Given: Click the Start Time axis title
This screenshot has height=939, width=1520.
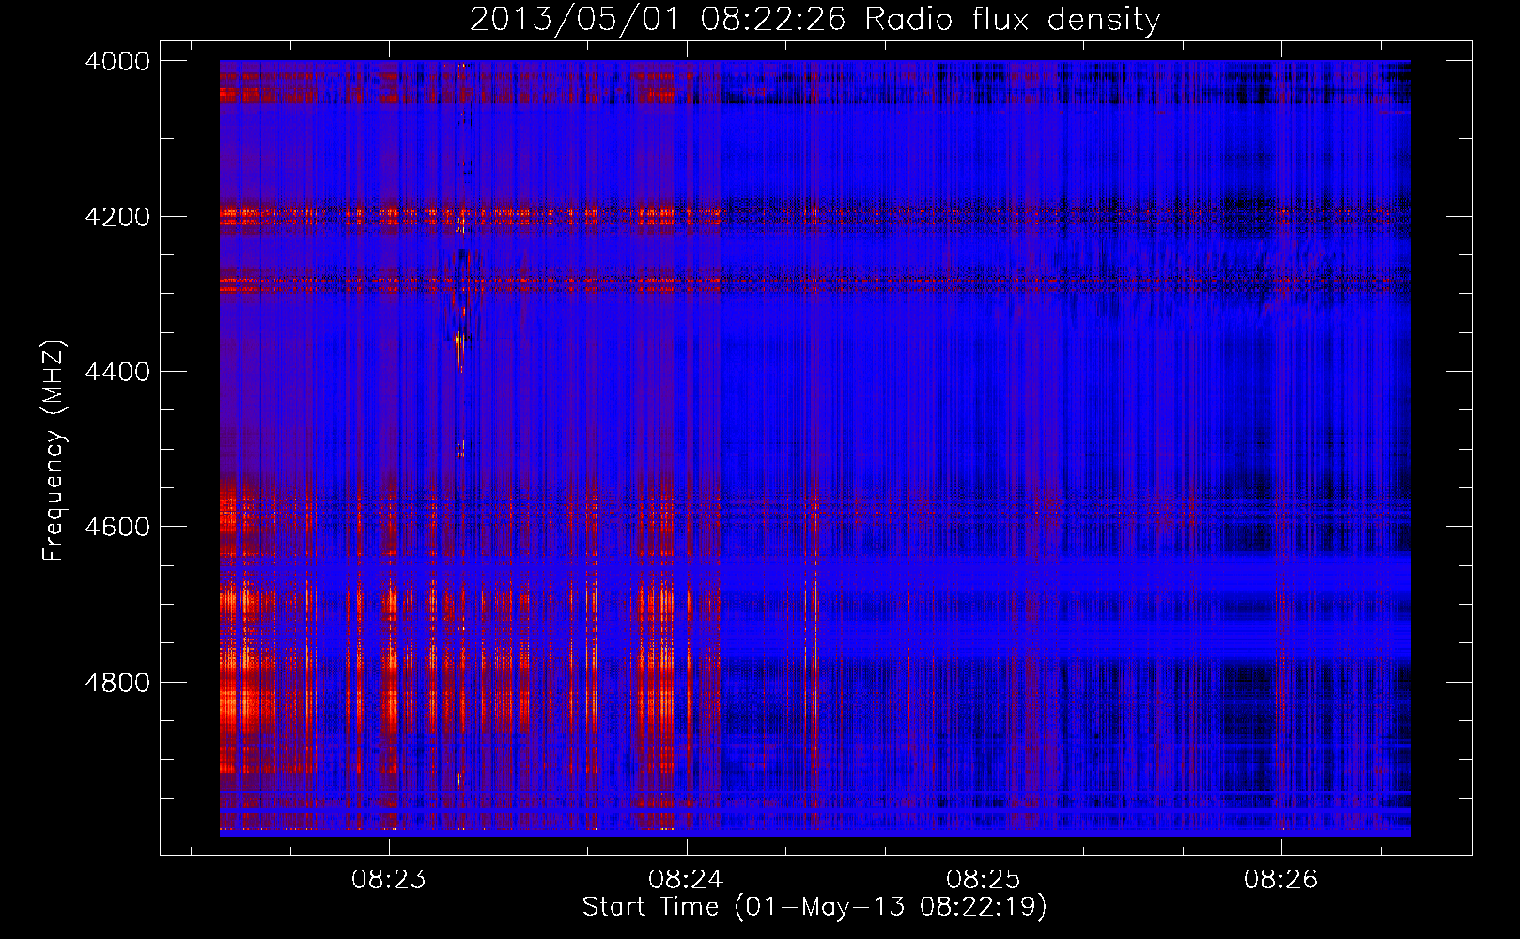Looking at the screenshot, I should click(x=814, y=907).
